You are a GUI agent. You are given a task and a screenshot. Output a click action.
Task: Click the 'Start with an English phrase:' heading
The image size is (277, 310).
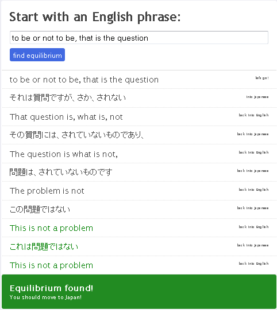pos(95,17)
